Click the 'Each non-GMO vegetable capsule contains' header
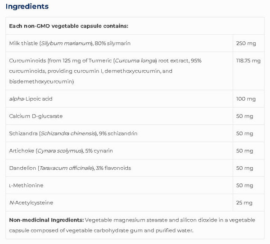The image size is (270, 244). tap(69, 26)
